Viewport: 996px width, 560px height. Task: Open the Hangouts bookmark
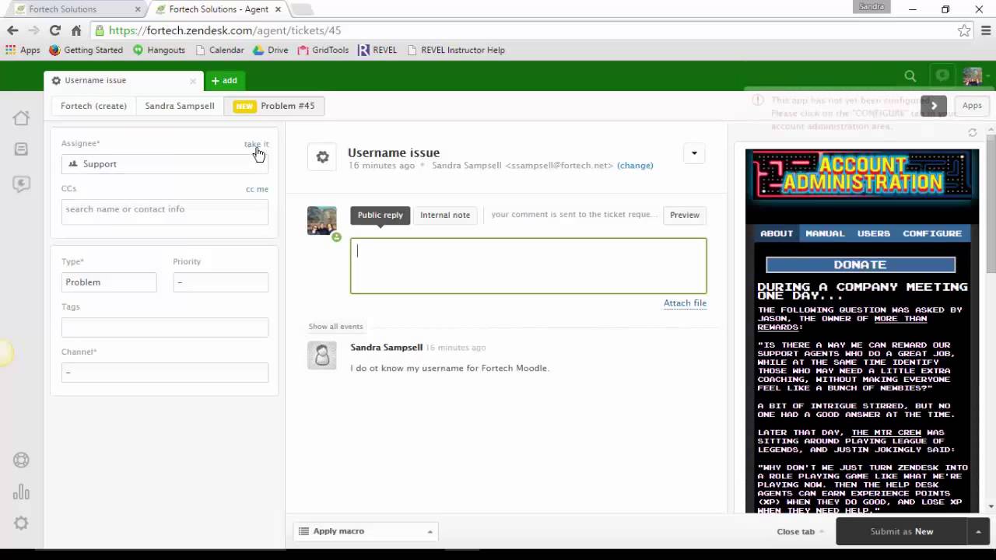[159, 50]
